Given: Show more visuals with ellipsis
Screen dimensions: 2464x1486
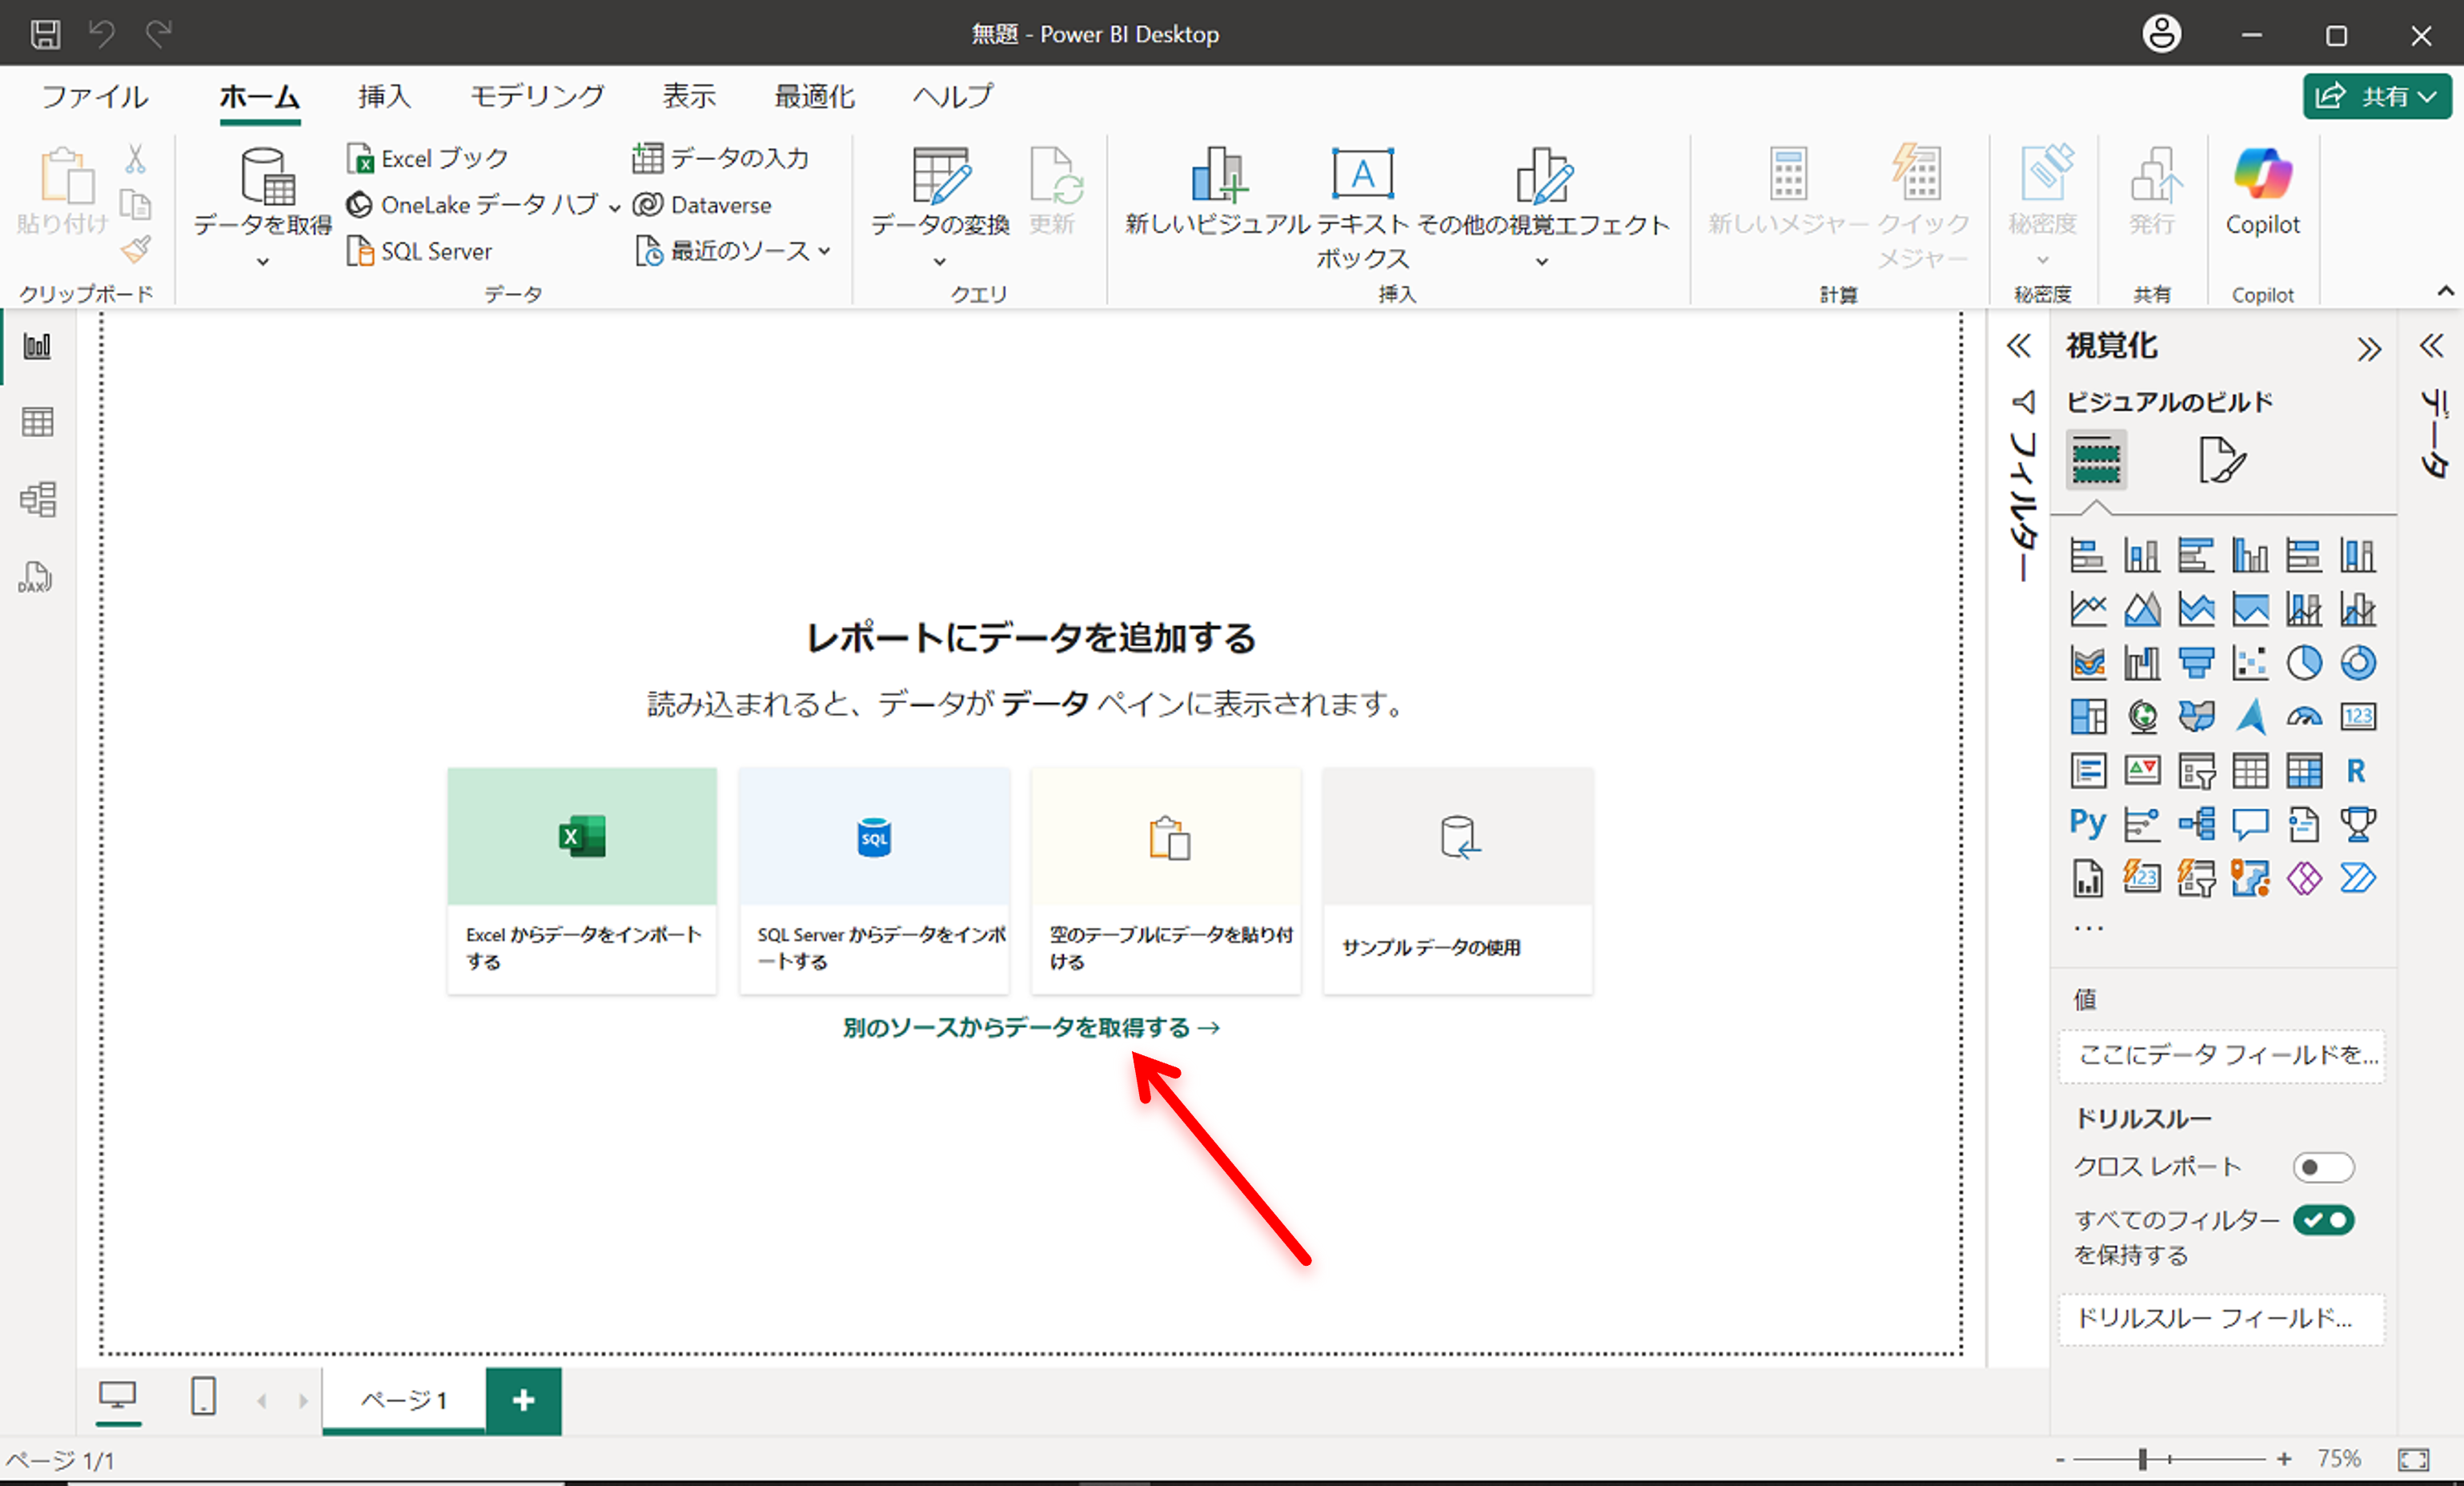Looking at the screenshot, I should (2088, 929).
